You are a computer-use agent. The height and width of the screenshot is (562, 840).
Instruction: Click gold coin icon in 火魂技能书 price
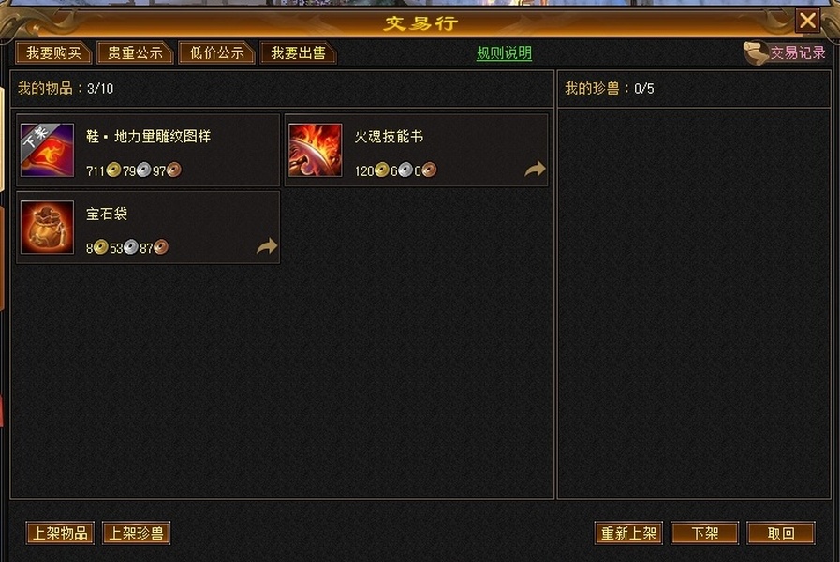point(381,170)
